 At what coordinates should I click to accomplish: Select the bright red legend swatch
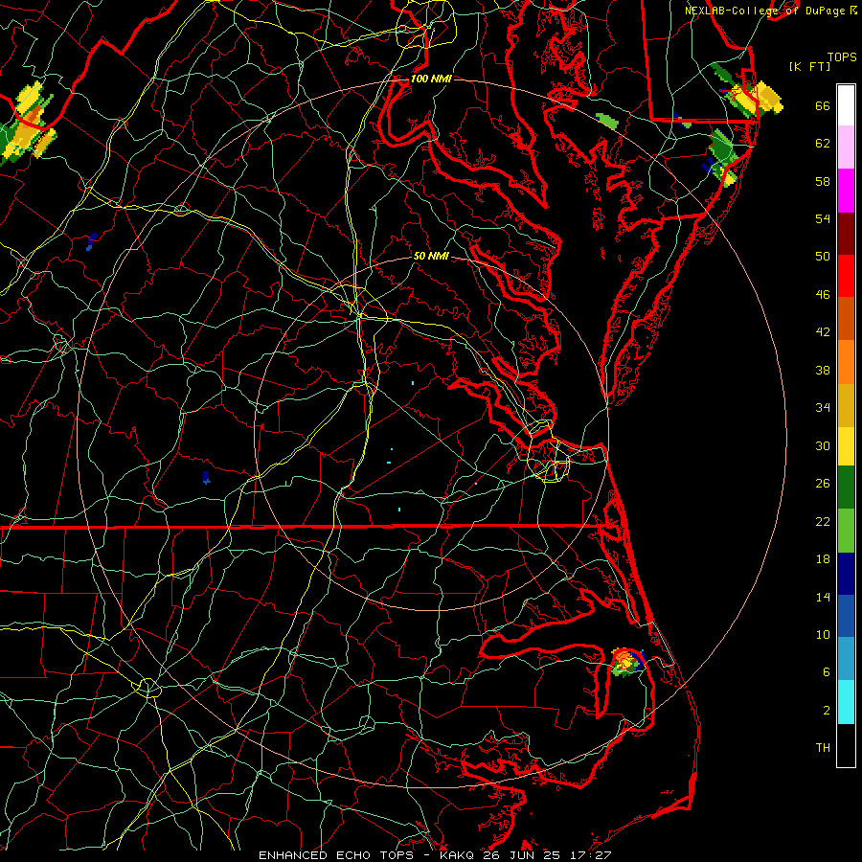(x=846, y=276)
